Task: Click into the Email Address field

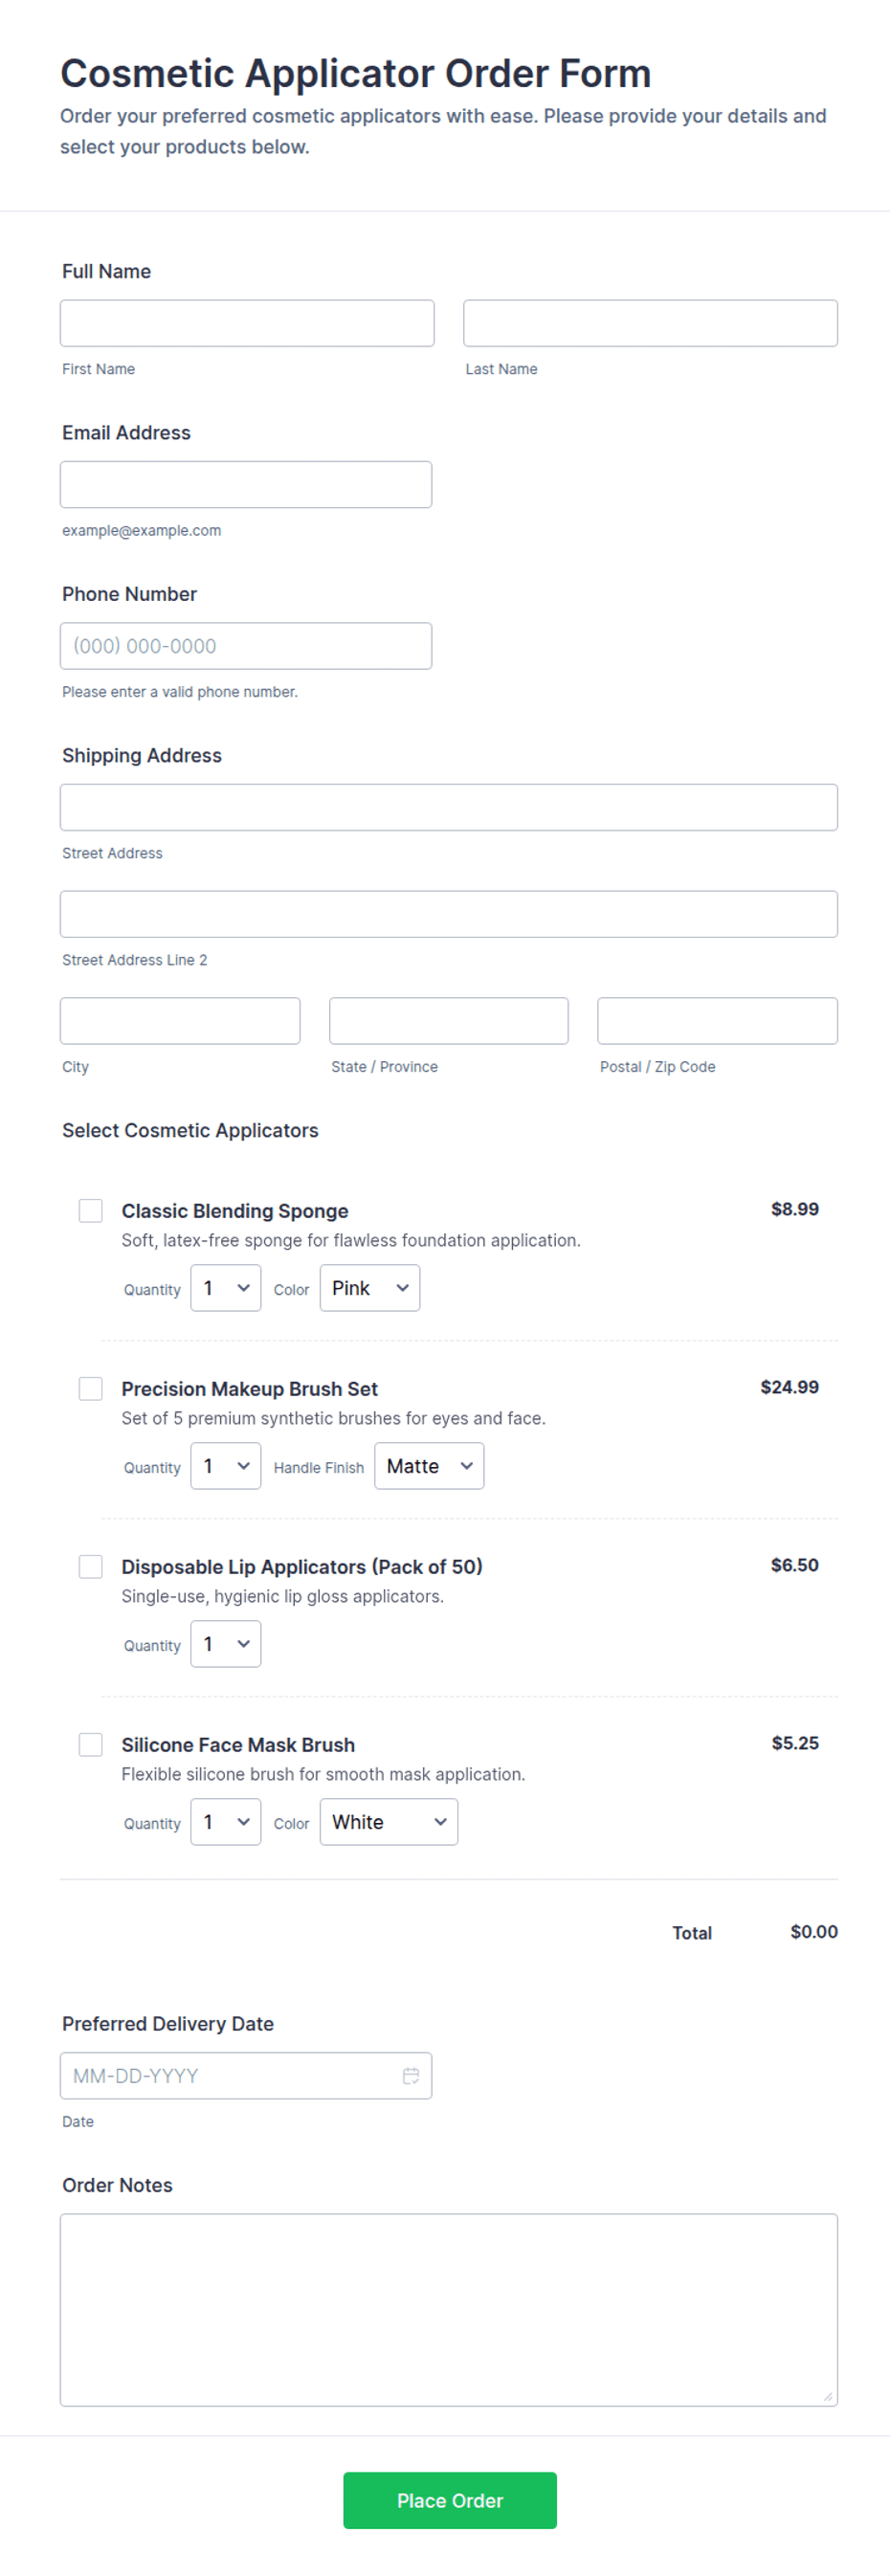Action: tap(246, 484)
